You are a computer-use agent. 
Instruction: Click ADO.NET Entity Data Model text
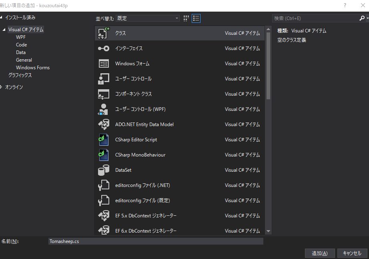[x=144, y=124]
